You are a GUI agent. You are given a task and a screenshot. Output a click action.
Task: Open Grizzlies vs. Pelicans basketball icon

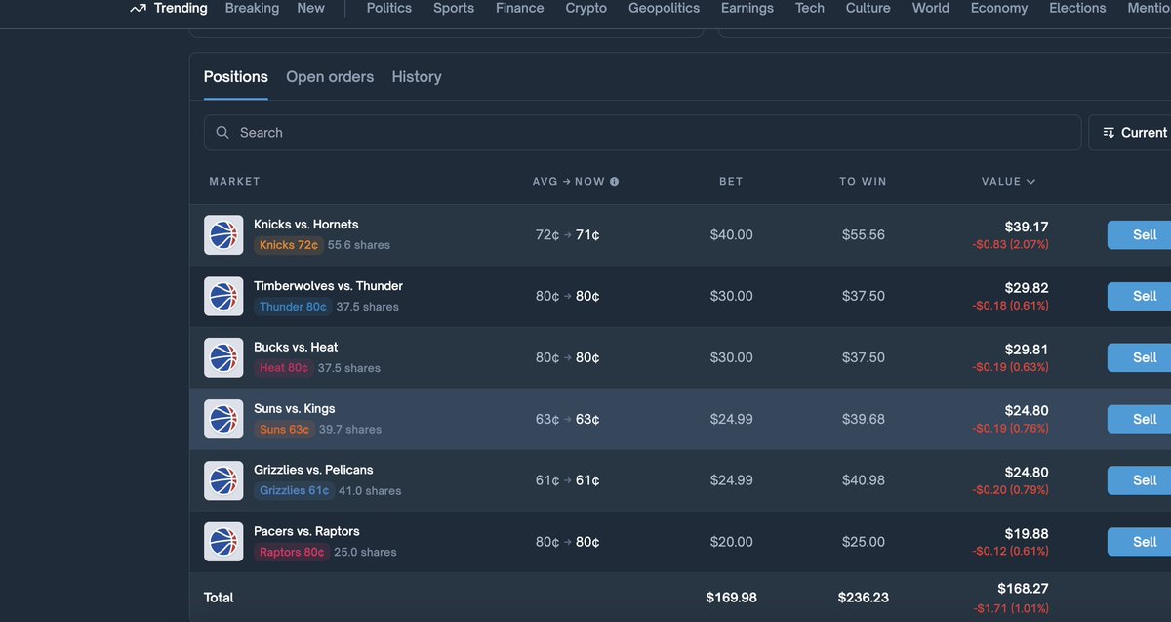pyautogui.click(x=223, y=480)
